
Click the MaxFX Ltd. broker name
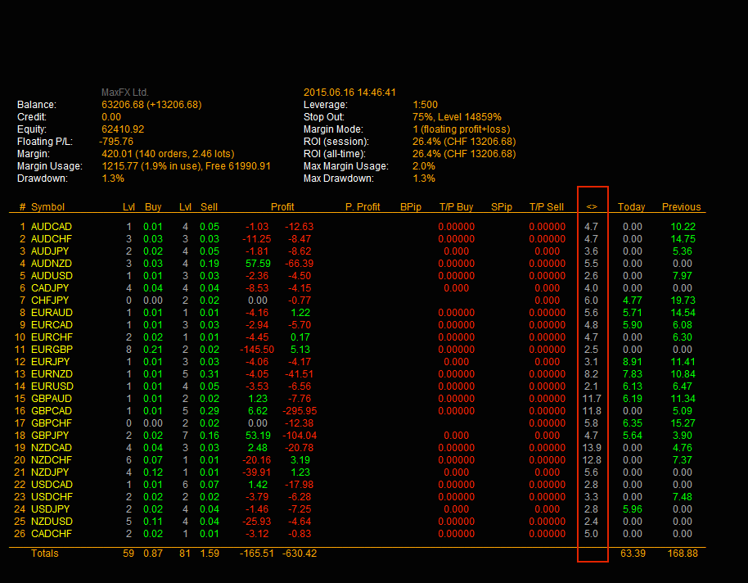(124, 93)
